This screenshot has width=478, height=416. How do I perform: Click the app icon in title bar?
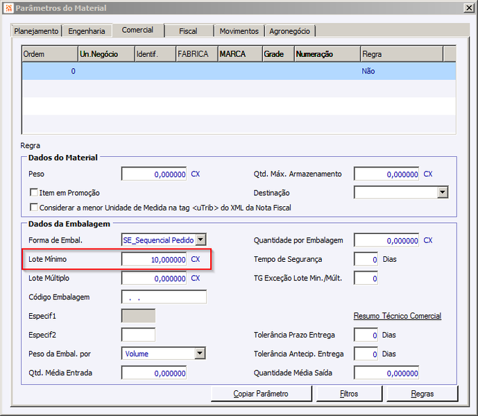click(x=8, y=8)
